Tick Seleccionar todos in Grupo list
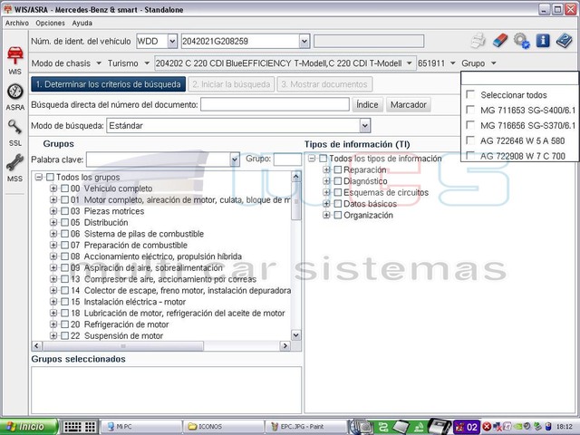580x435 pixels. point(470,94)
